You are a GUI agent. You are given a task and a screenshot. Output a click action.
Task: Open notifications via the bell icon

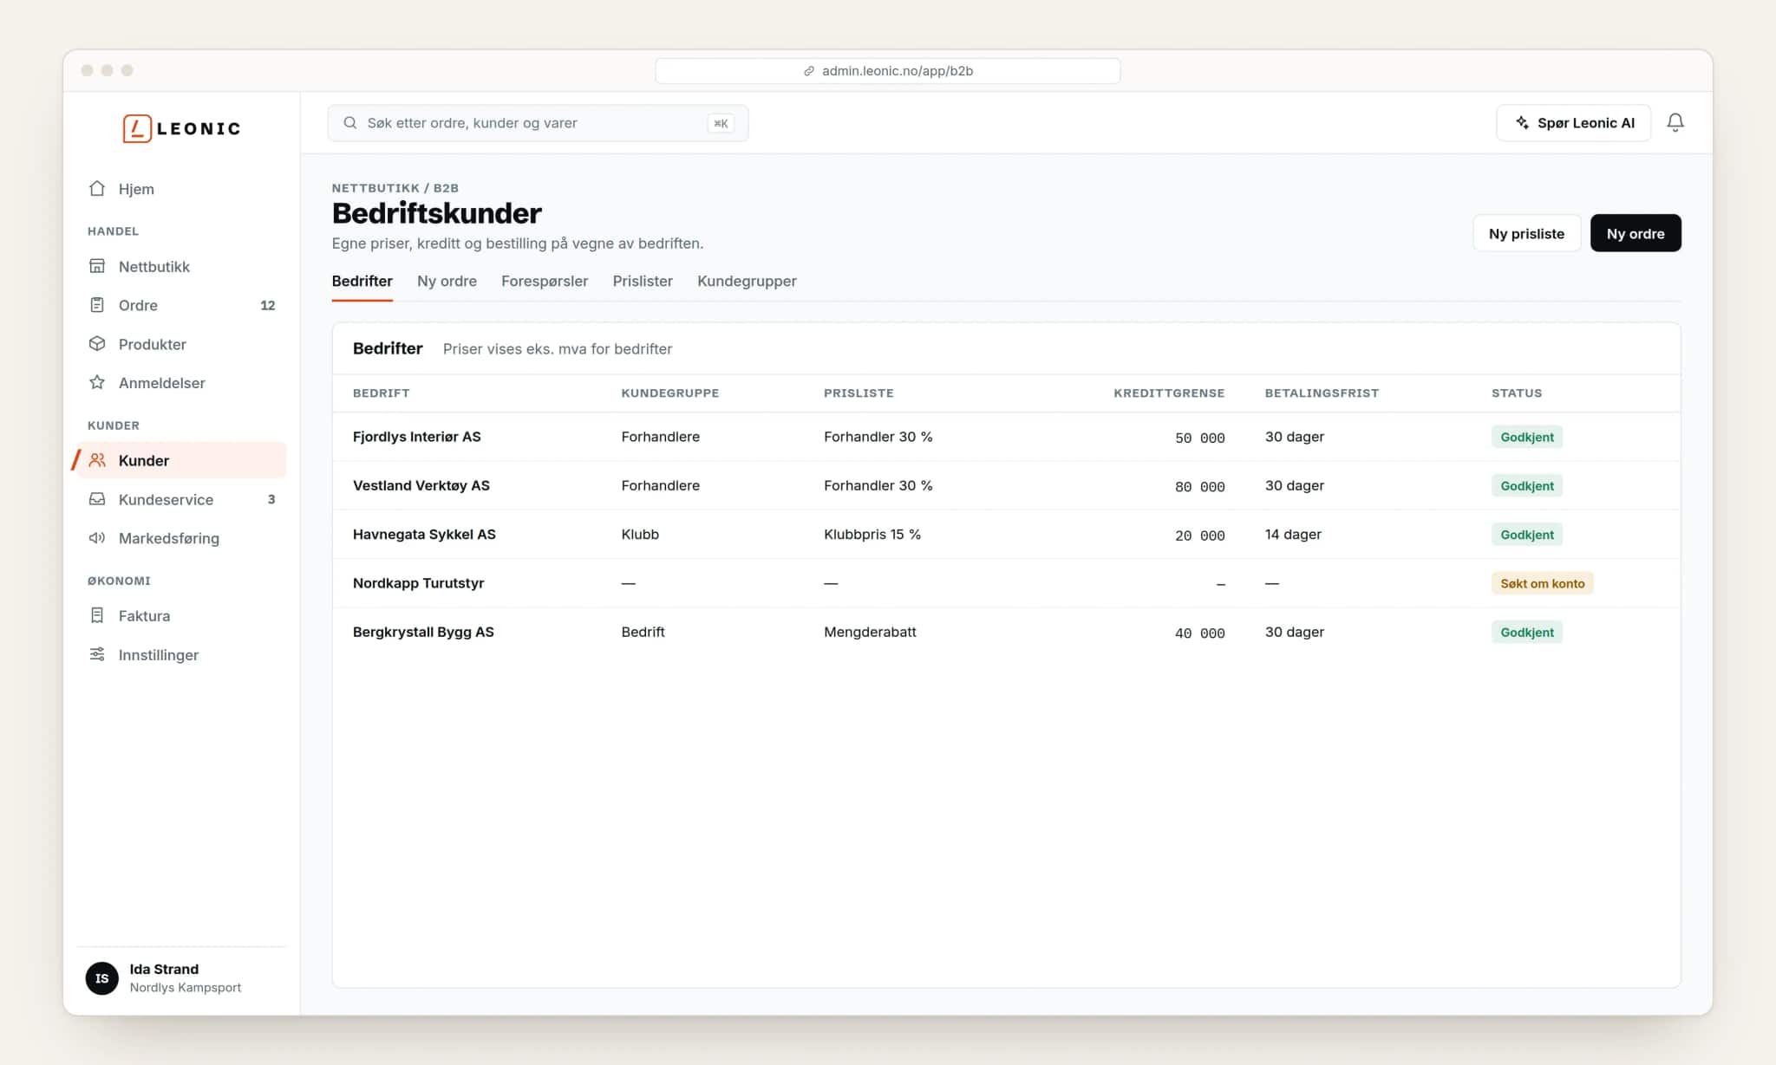(1675, 123)
